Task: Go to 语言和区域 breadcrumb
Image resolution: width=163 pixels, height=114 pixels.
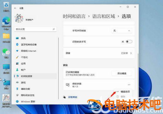Action: pyautogui.click(x=104, y=16)
